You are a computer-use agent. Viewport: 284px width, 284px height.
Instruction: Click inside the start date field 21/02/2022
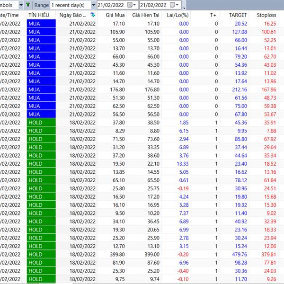[112, 5]
